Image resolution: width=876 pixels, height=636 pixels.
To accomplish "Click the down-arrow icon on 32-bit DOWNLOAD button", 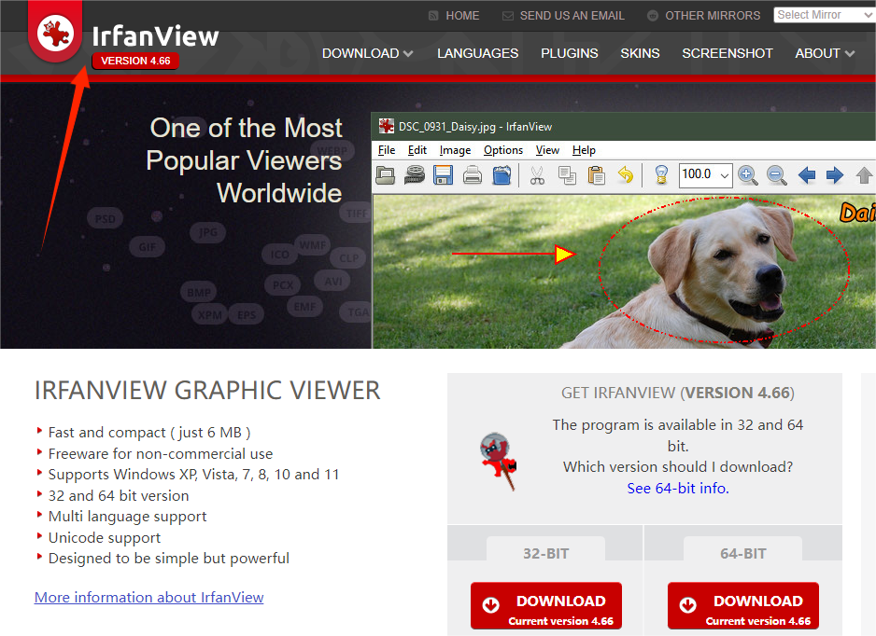I will 491,604.
